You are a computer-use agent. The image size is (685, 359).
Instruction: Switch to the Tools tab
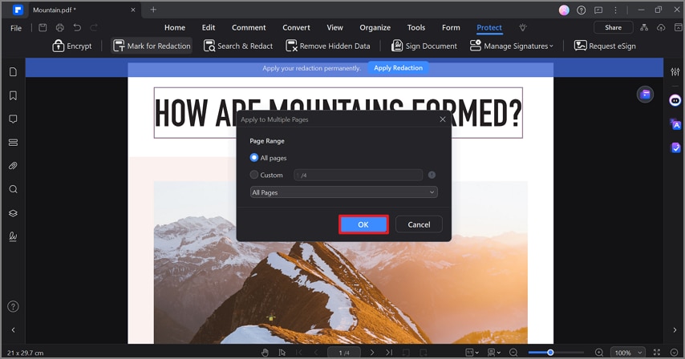(x=415, y=27)
